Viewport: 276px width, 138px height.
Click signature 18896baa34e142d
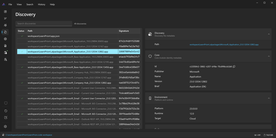pyautogui.click(x=129, y=124)
